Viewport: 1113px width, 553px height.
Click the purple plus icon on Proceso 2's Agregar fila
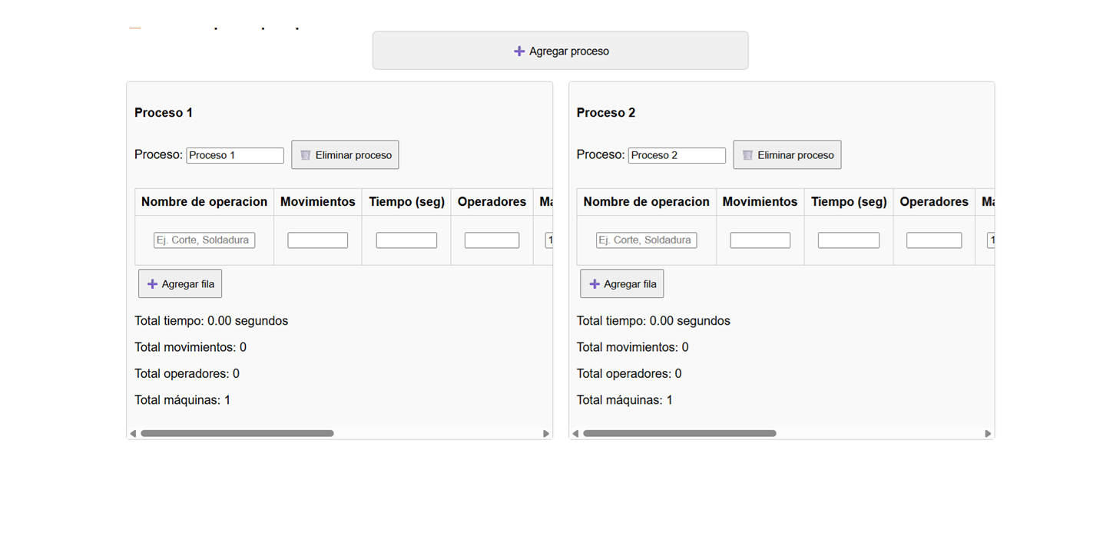[x=593, y=283]
